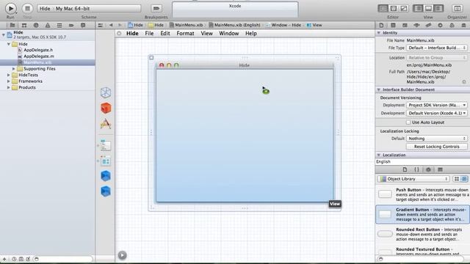Open the File Type dropdown
The width and height of the screenshot is (470, 264).
point(437,48)
